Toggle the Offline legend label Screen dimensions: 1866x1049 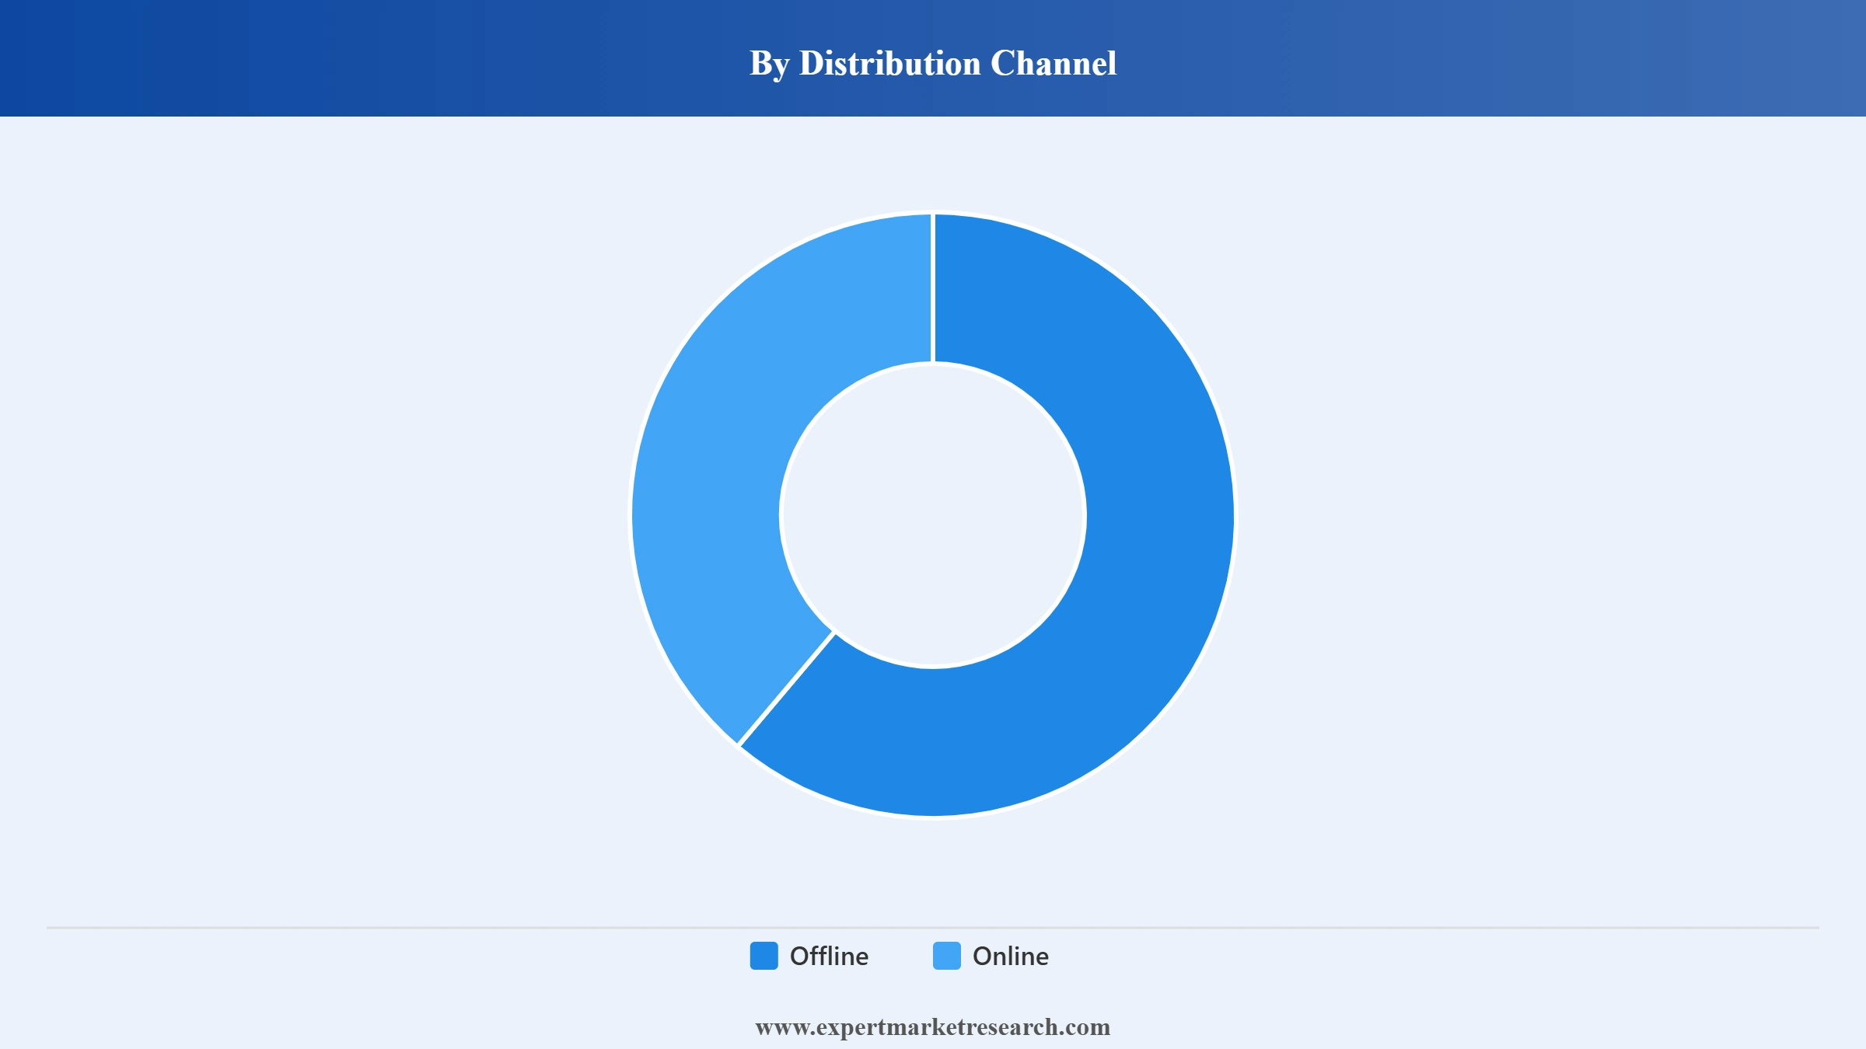coord(829,956)
